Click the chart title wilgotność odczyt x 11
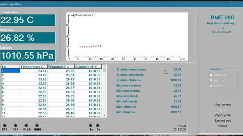The width and height of the screenshot is (243, 136). click(x=82, y=15)
